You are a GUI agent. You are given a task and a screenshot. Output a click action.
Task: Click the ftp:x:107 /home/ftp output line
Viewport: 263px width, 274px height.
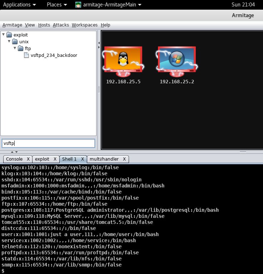[x=54, y=204]
